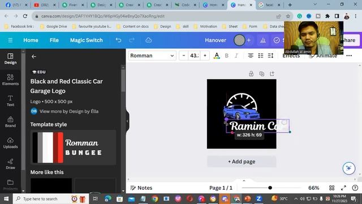Open Zoom from the taskbar
The height and width of the screenshot is (204, 362).
tap(258, 199)
